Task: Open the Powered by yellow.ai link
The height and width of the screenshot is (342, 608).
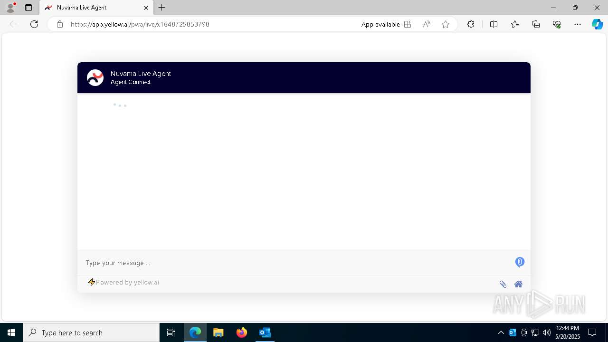Action: 123,282
